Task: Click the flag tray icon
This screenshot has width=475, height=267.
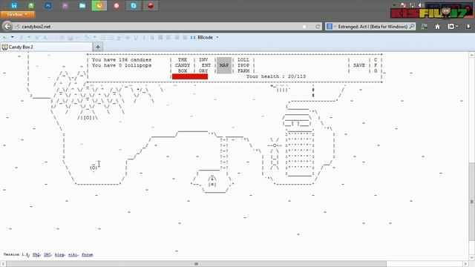Action: click(x=403, y=5)
